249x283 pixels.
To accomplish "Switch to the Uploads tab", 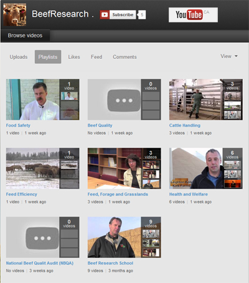I will (x=19, y=57).
